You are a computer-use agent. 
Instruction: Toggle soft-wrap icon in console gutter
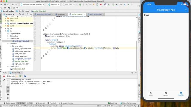pyautogui.click(x=8, y=87)
